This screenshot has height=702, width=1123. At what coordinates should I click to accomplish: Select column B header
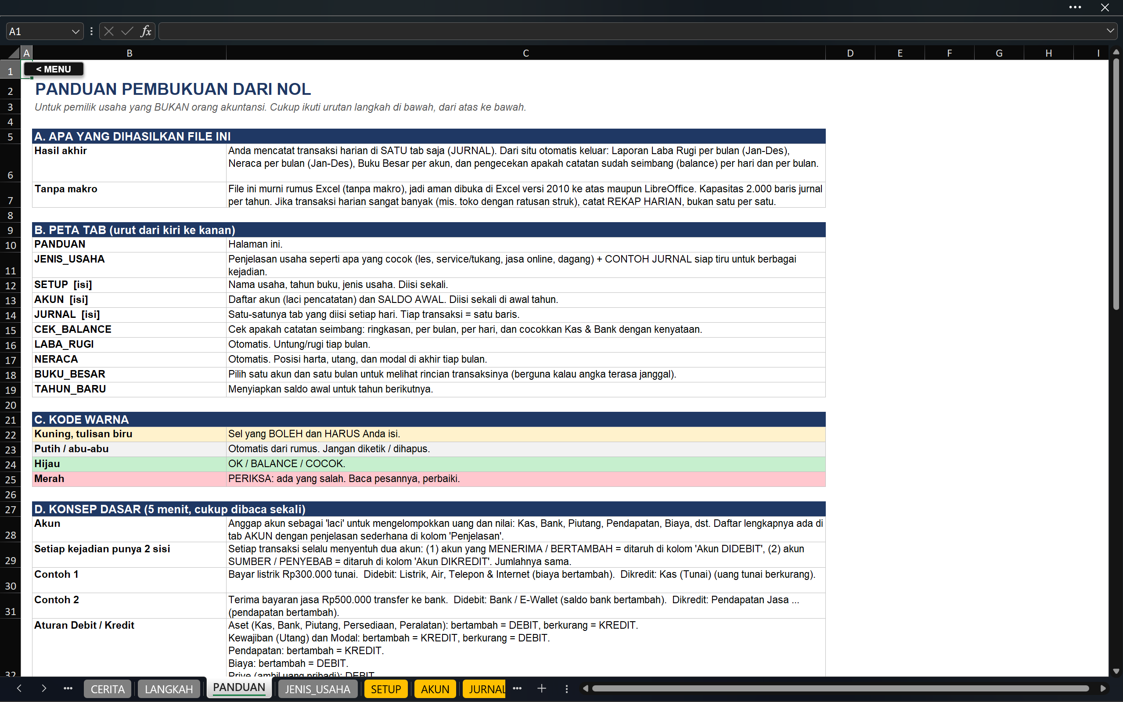click(x=130, y=53)
